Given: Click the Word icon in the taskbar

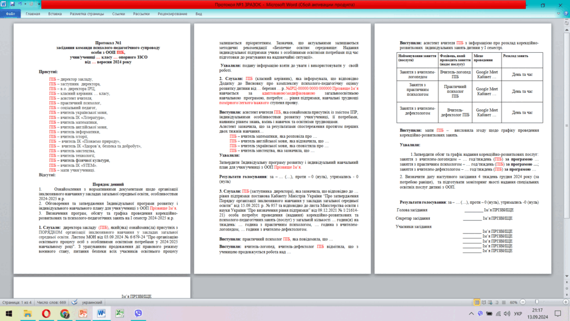Looking at the screenshot, I should point(101,313).
